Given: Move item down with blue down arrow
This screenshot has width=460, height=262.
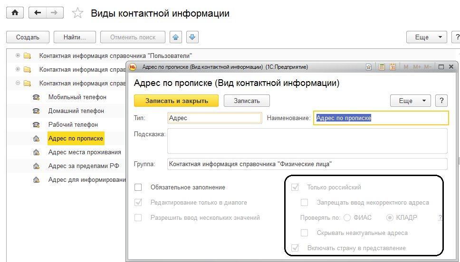Looking at the screenshot, I should 192,37.
